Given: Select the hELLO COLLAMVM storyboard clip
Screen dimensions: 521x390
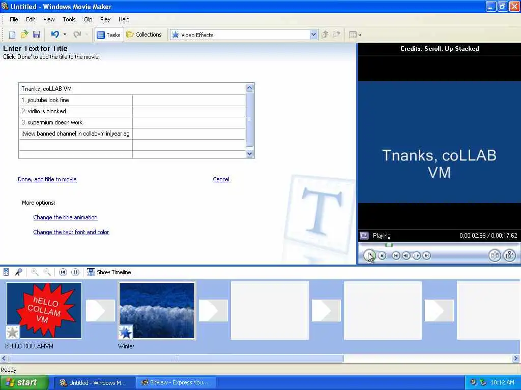Looking at the screenshot, I should 44,310.
